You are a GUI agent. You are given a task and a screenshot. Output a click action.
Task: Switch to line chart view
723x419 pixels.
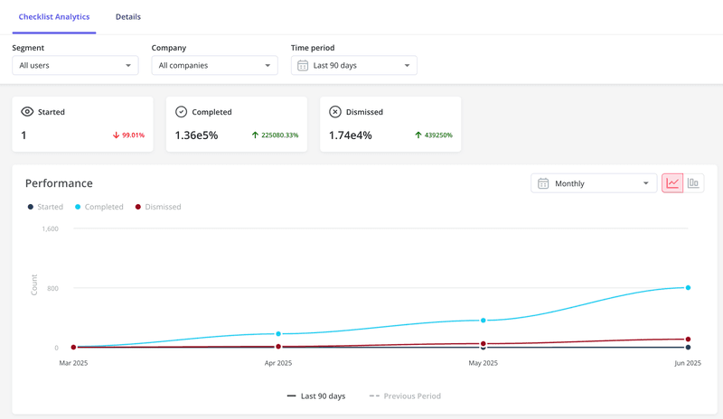coord(672,183)
